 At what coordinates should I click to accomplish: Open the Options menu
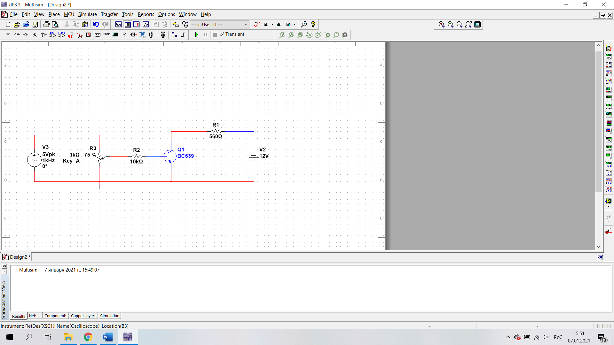[167, 14]
